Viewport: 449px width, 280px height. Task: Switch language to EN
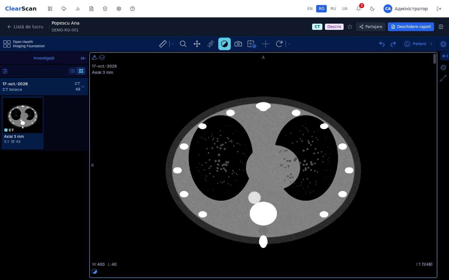click(x=310, y=9)
